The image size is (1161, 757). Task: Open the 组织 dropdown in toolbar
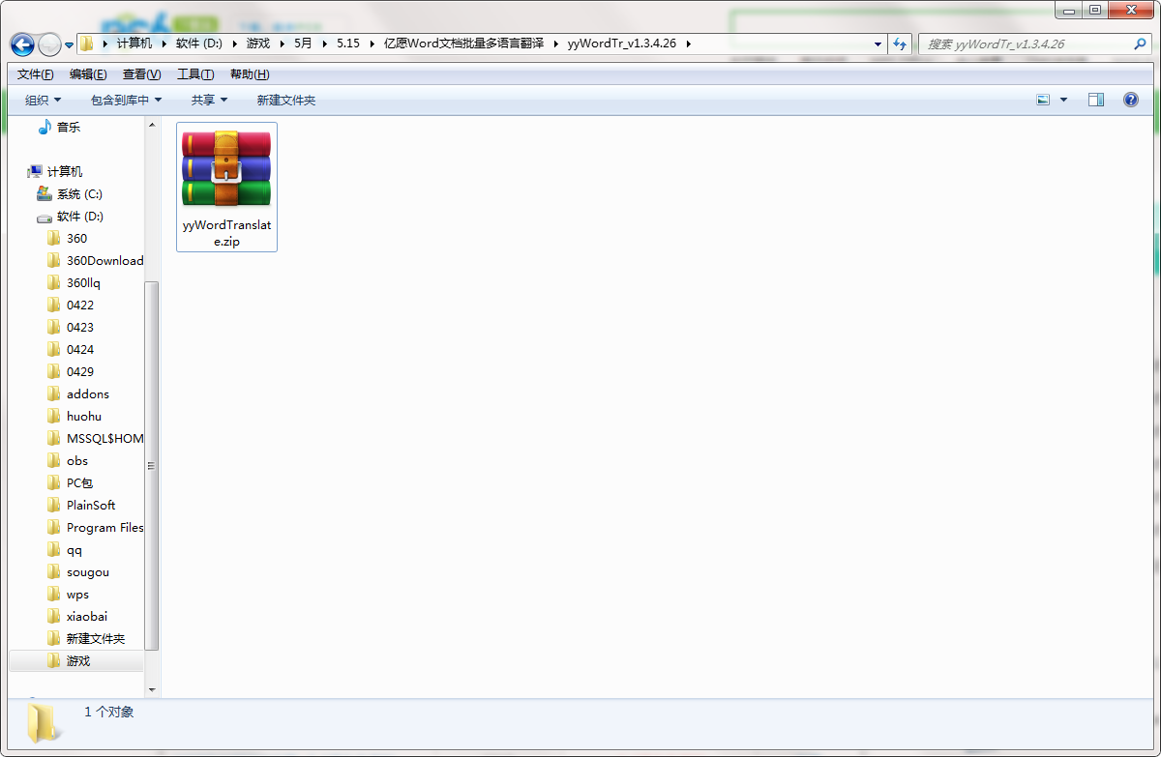(43, 101)
